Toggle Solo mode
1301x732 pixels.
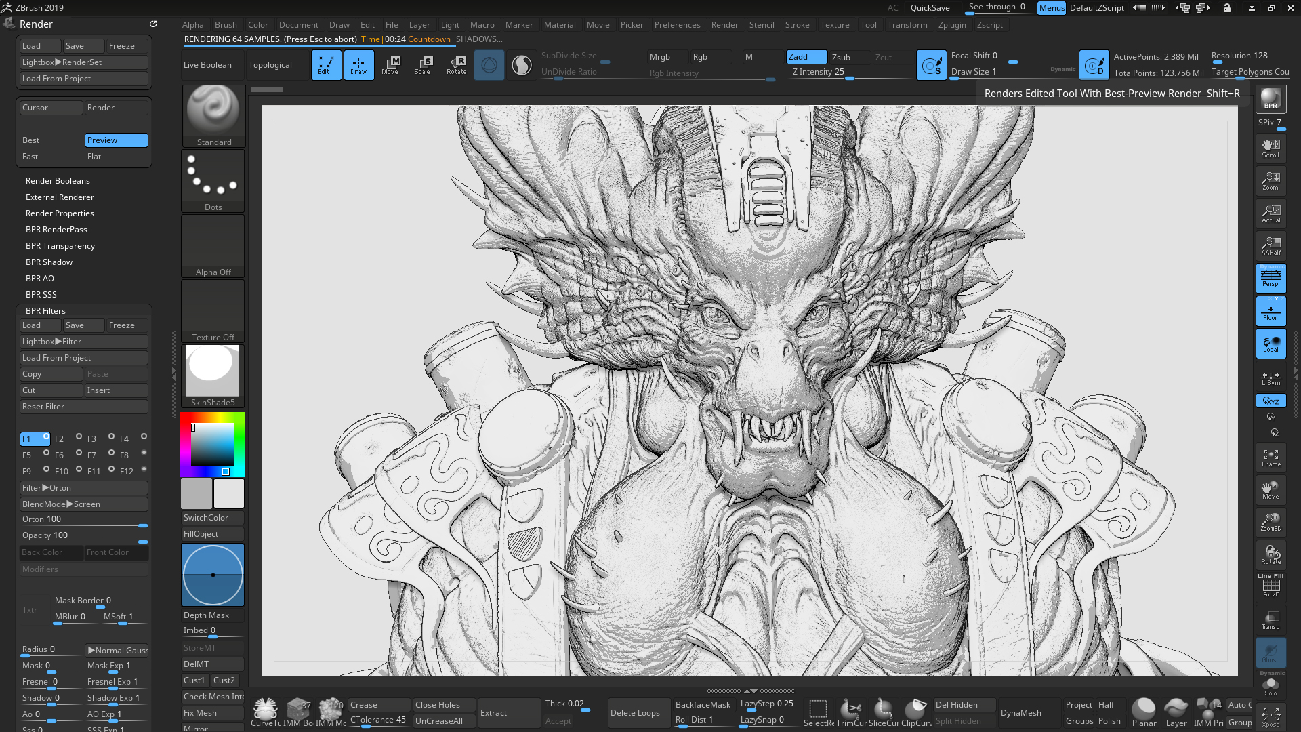pos(1271,685)
